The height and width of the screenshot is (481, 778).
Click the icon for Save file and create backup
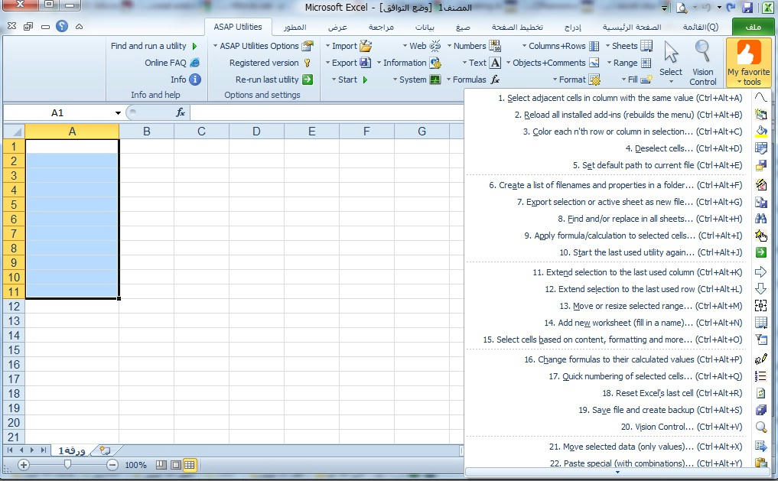coord(760,410)
